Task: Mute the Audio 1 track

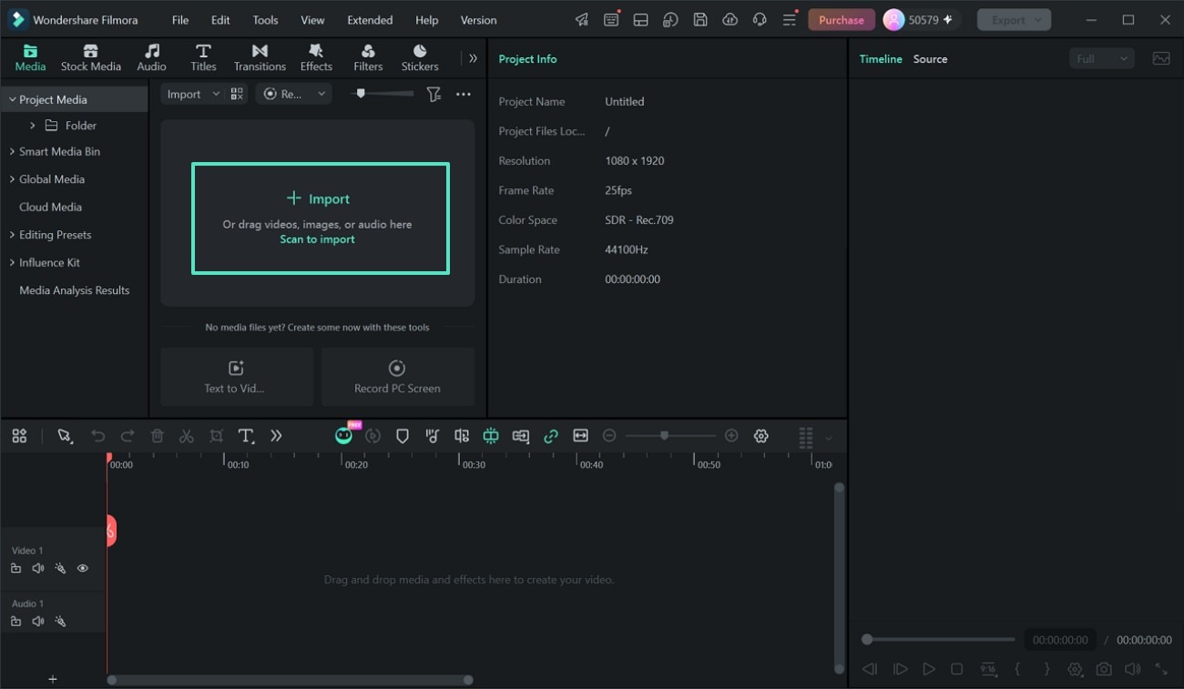Action: point(38,622)
